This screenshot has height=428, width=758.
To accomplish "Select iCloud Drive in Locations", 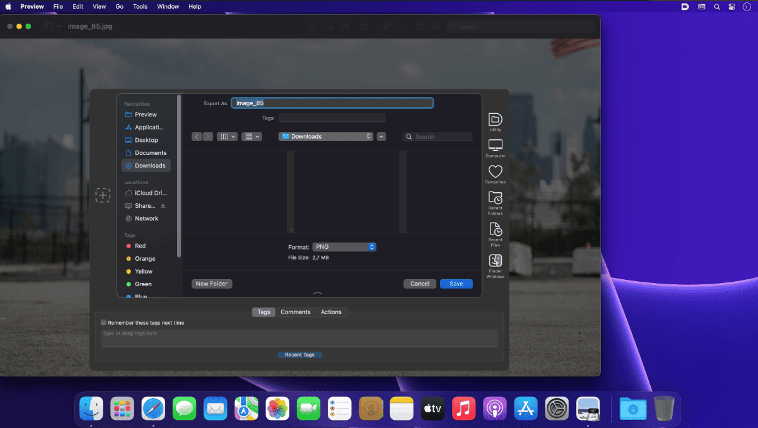I will (146, 193).
